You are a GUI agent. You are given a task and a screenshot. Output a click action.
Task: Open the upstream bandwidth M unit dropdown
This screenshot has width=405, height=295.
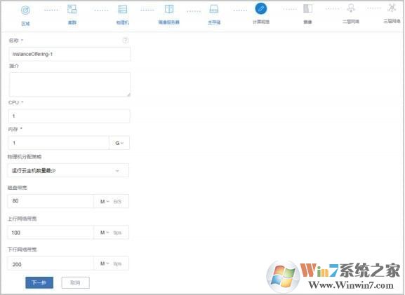(x=105, y=233)
